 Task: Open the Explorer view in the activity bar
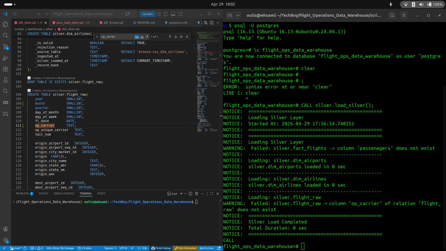coord(6,24)
